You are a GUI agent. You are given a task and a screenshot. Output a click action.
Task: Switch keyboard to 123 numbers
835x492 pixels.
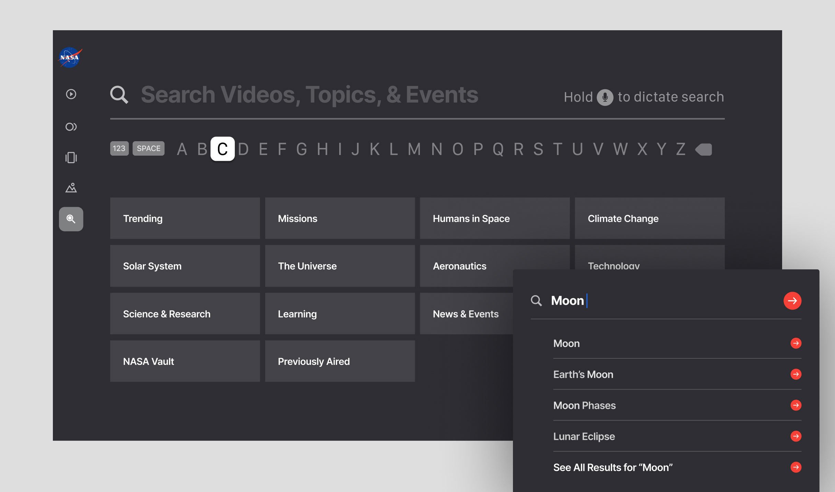coord(119,148)
